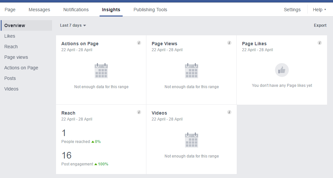Open Settings in the top bar

(x=292, y=10)
